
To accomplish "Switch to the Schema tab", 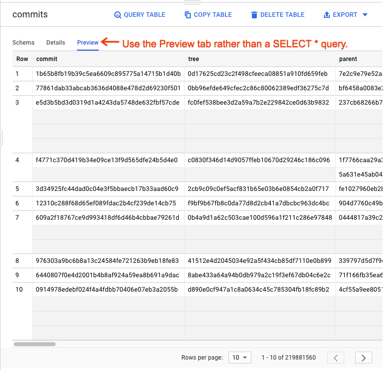I will pyautogui.click(x=23, y=43).
